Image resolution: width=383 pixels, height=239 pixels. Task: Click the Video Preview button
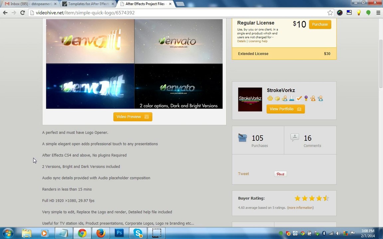tap(133, 117)
